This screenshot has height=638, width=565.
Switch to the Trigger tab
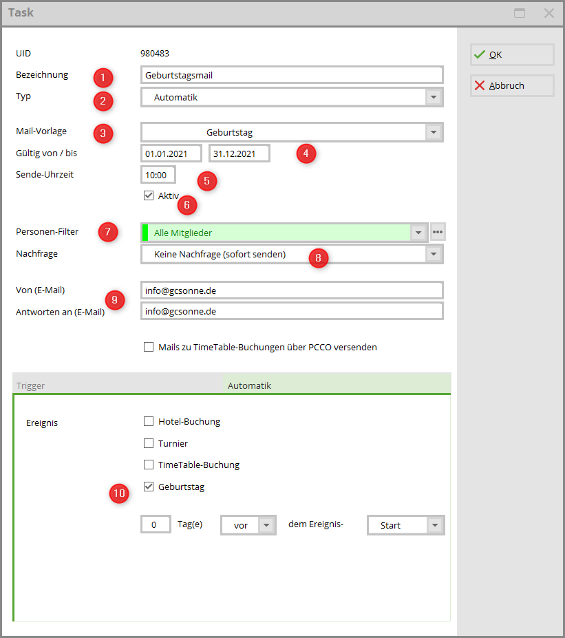[118, 385]
